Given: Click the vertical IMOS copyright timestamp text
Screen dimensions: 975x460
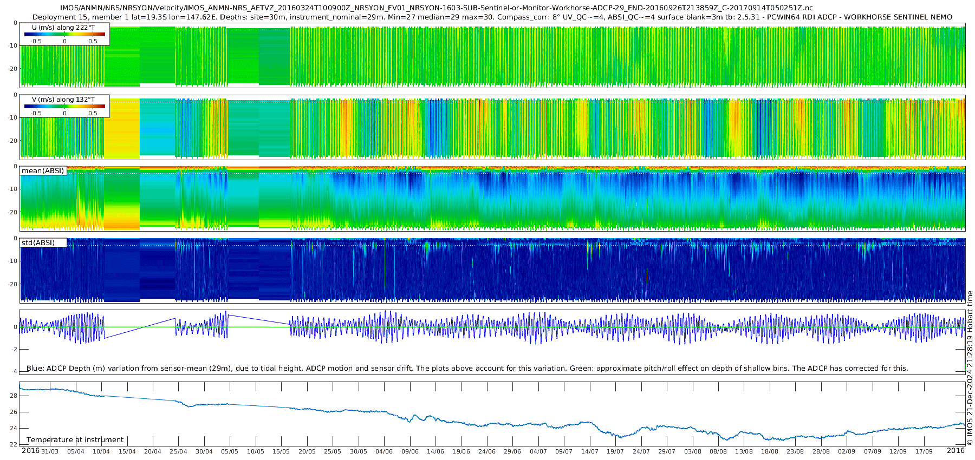Looking at the screenshot, I should 970,368.
